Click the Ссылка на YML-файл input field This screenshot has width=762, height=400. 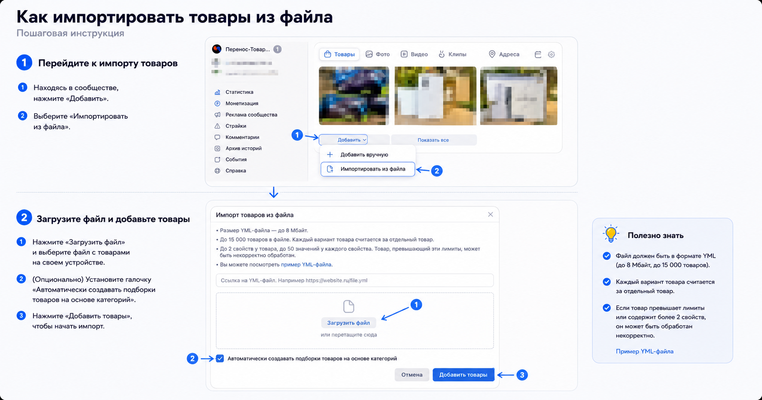(x=354, y=280)
